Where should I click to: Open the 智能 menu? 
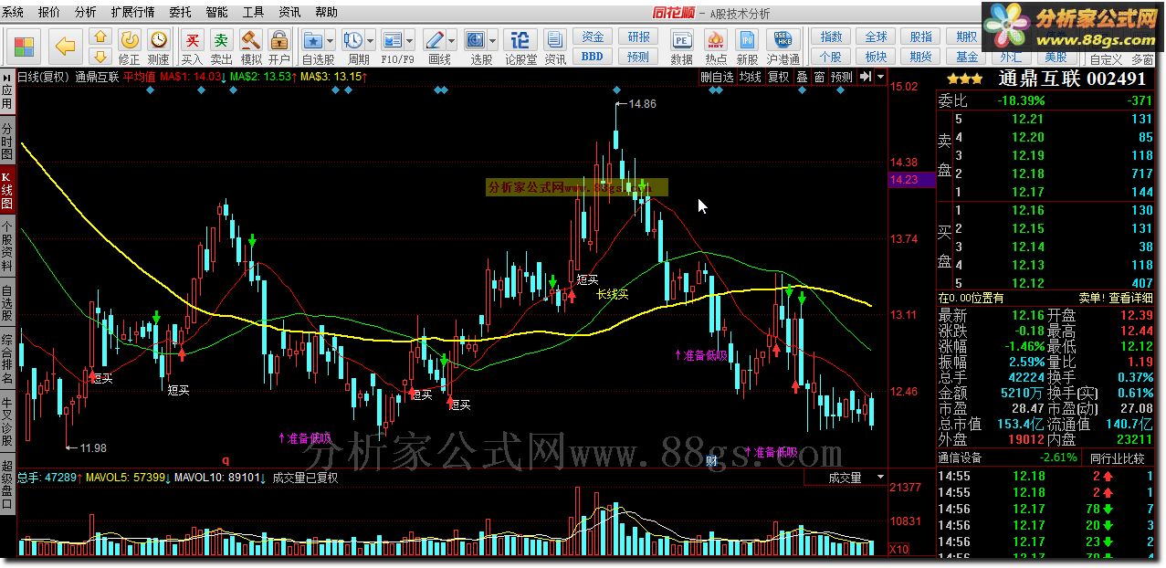[216, 13]
